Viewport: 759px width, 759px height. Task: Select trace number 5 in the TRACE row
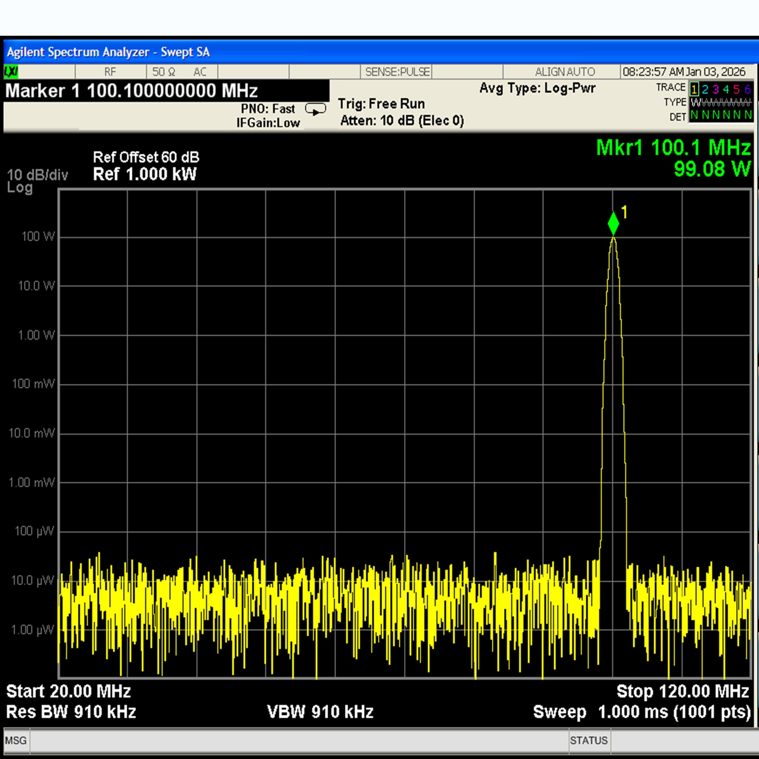736,89
